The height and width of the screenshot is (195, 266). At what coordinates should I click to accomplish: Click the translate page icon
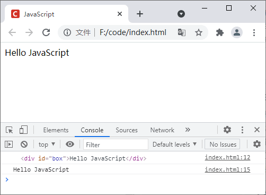(x=182, y=32)
